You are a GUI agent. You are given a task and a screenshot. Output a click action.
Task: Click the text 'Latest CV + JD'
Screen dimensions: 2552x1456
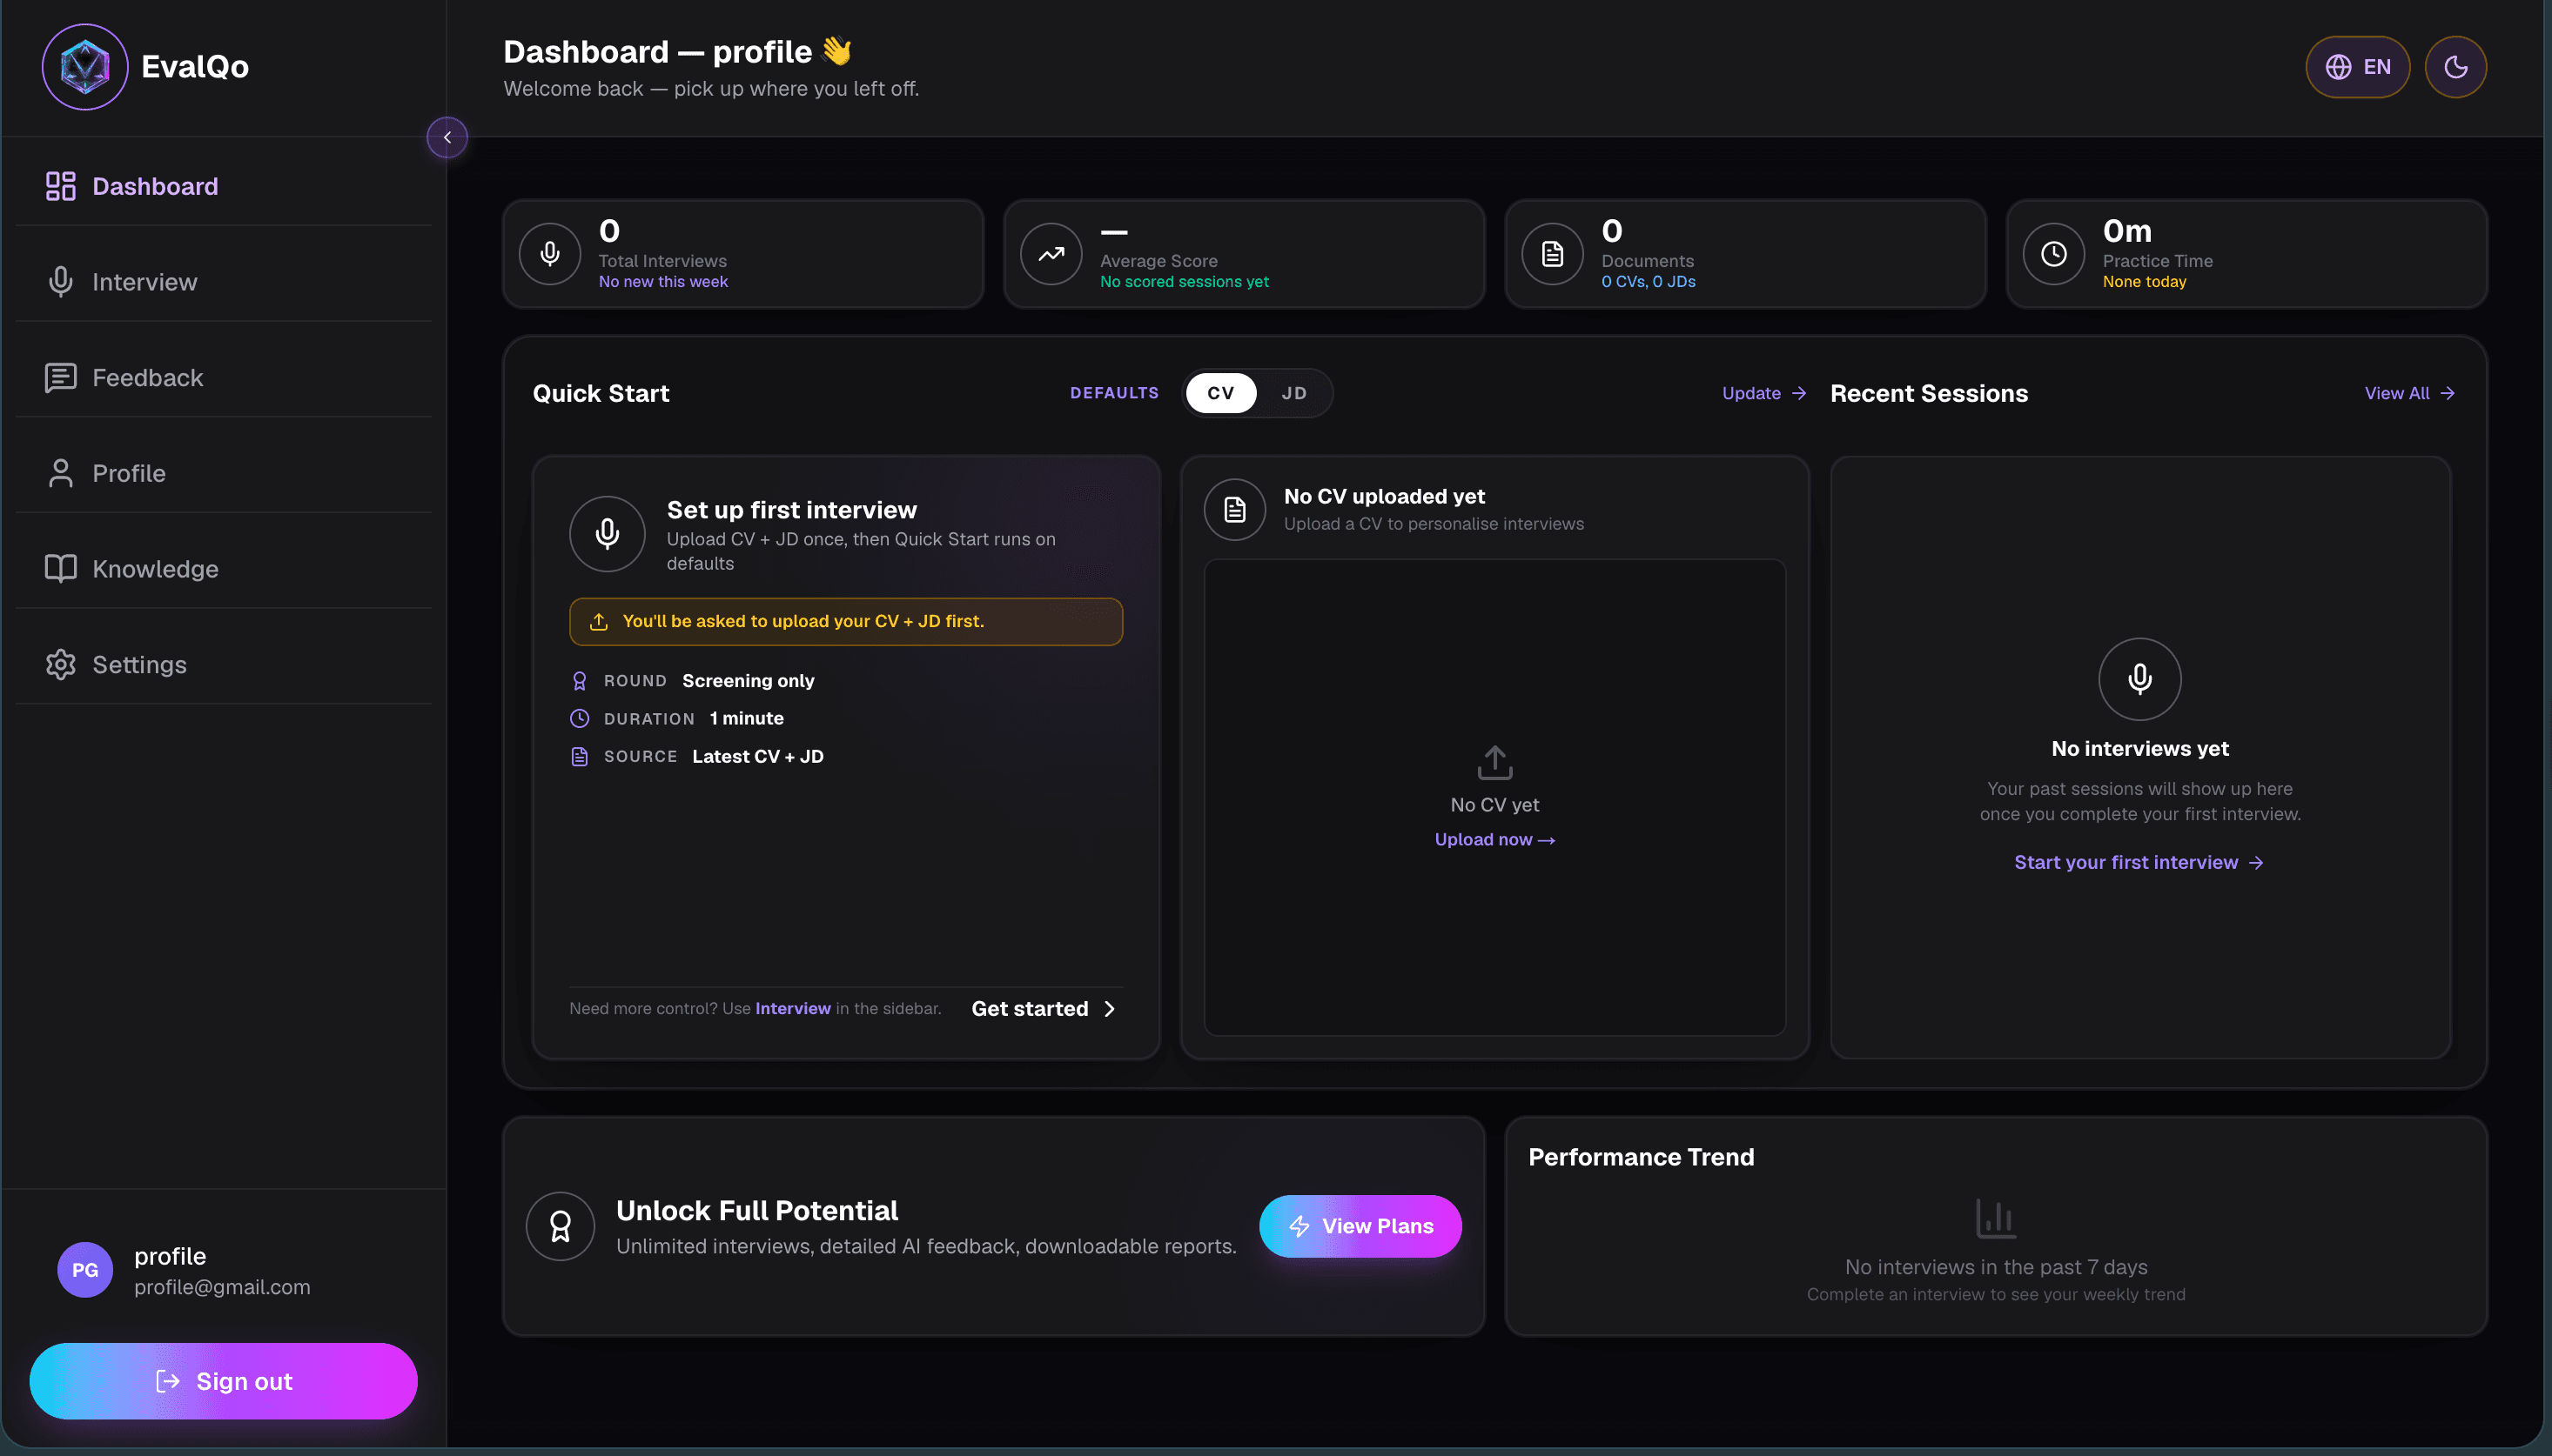757,756
